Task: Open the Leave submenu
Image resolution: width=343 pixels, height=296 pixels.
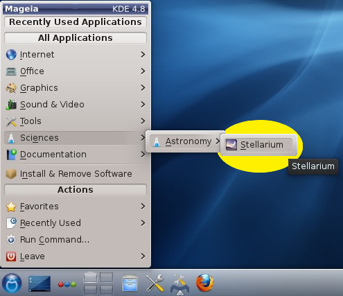Action: (x=76, y=256)
